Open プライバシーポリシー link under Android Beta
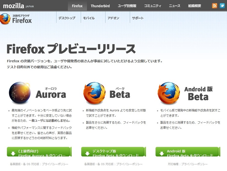The height and width of the screenshot is (171, 227). pos(194,164)
